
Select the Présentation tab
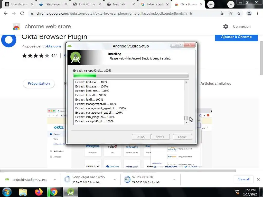click(39, 83)
